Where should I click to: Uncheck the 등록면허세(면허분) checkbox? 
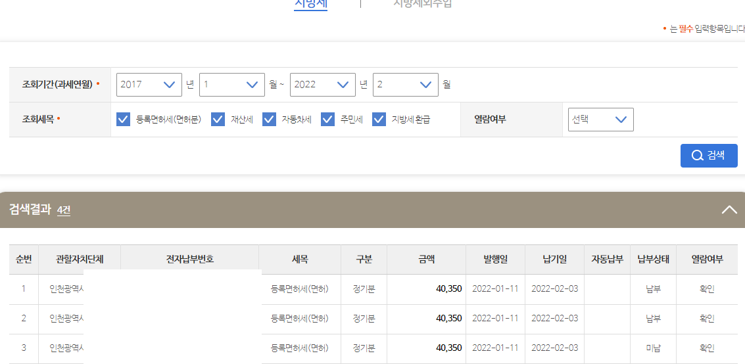point(123,120)
